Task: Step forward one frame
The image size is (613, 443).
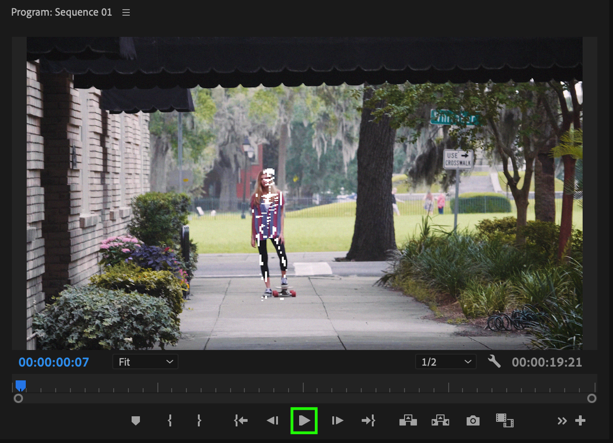Action: [x=337, y=420]
